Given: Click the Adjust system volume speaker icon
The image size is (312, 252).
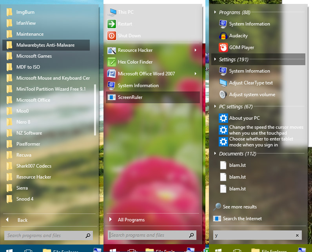Looking at the screenshot, I should (x=223, y=95).
